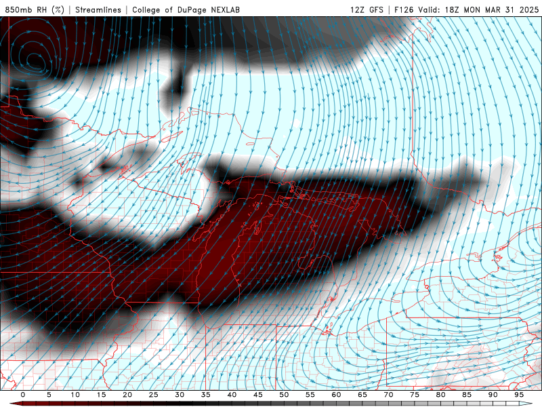Click the "60" value on the legend
The height and width of the screenshot is (407, 542).
[x=336, y=395]
